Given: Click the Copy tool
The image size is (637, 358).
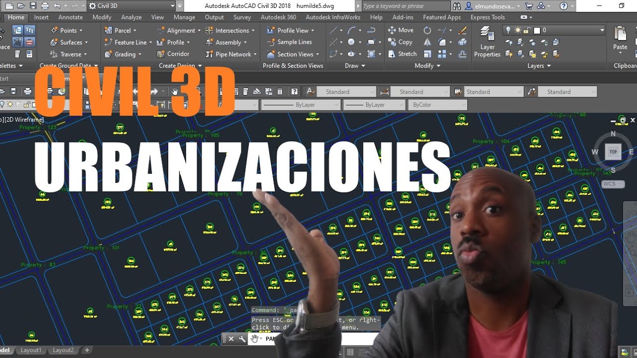Looking at the screenshot, I should (x=401, y=42).
